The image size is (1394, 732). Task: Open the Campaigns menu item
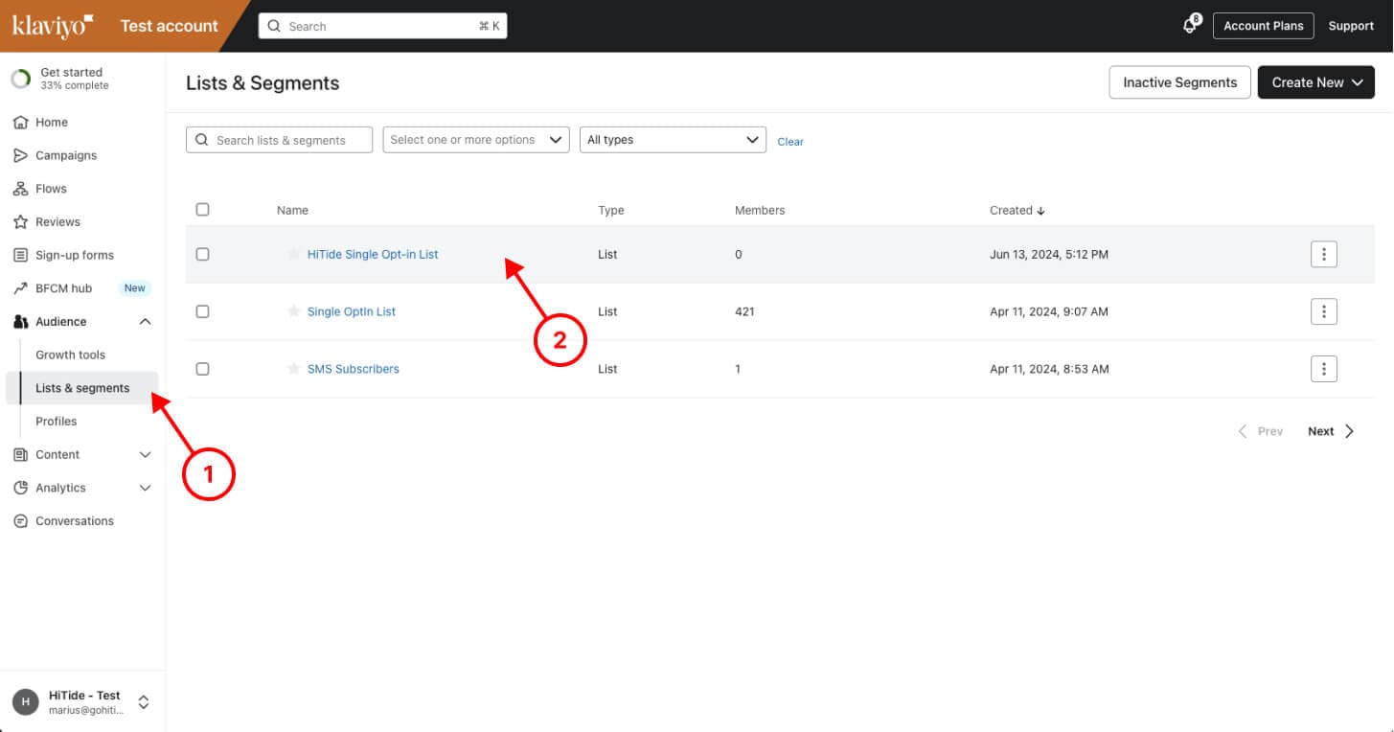click(x=66, y=155)
